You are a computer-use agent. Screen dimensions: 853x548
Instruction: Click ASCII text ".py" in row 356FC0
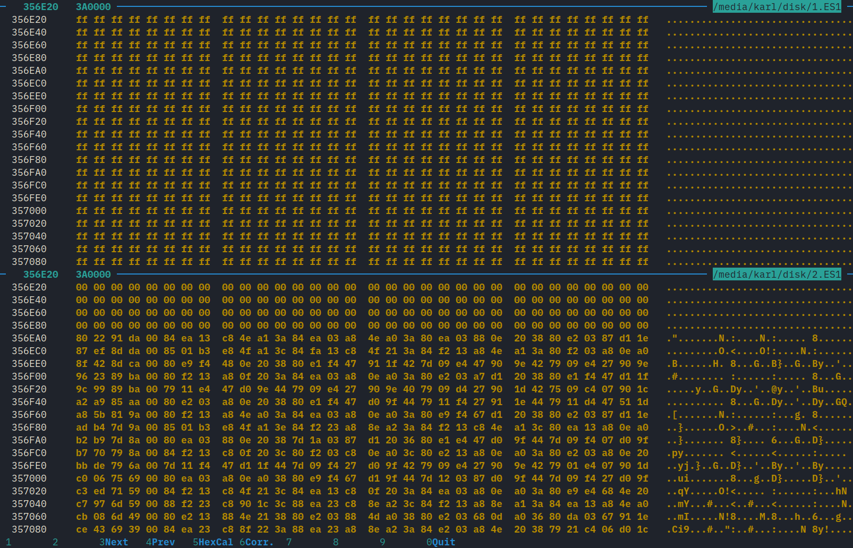click(675, 453)
